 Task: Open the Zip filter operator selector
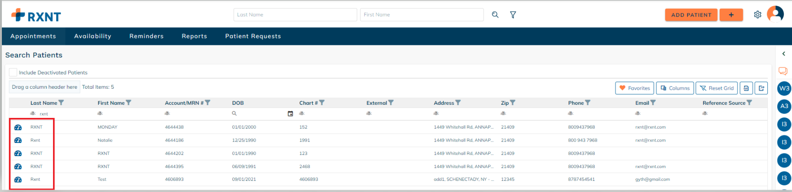pos(503,114)
